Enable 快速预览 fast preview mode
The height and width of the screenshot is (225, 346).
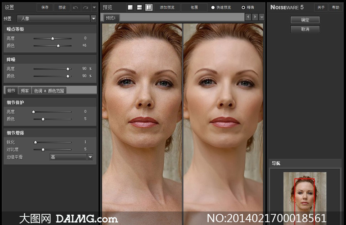[x=213, y=7]
